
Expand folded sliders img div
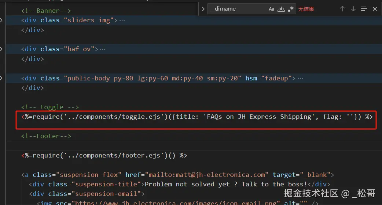(x=1, y=20)
